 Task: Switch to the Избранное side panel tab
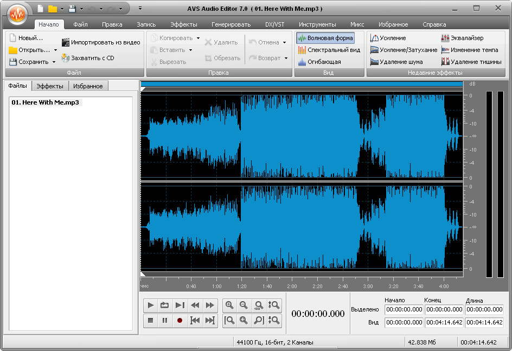pos(88,86)
